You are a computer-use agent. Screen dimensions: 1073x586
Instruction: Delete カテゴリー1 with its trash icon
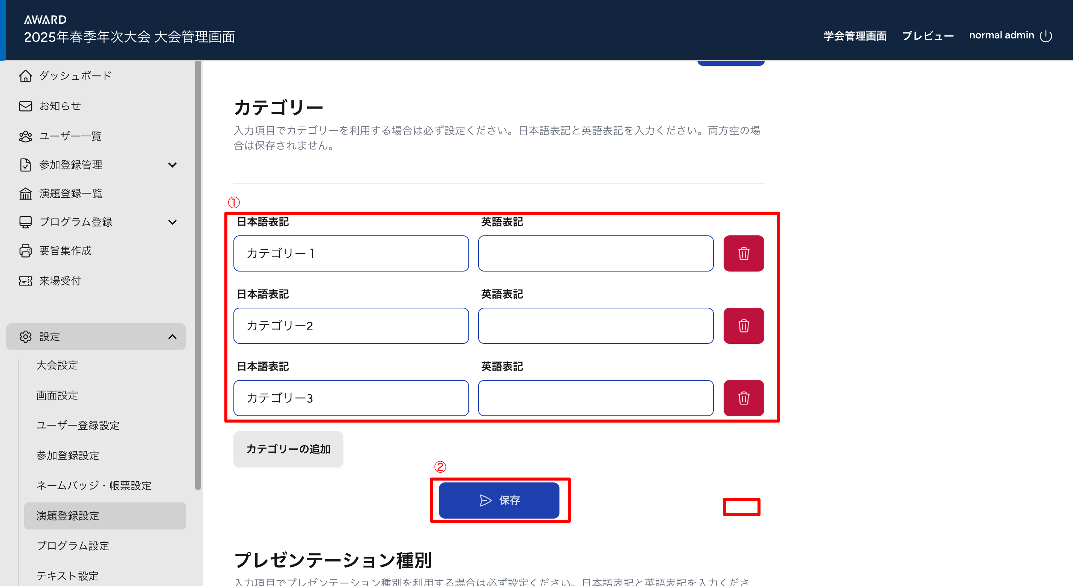743,253
